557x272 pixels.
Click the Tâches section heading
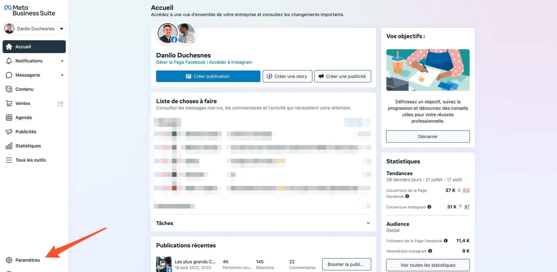point(164,223)
